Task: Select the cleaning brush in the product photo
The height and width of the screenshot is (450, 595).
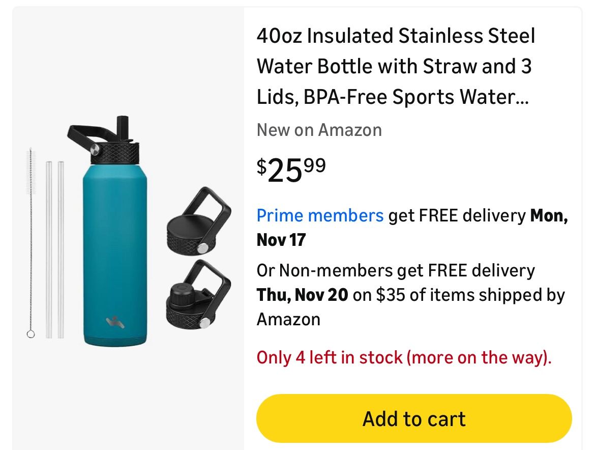Action: click(x=31, y=229)
